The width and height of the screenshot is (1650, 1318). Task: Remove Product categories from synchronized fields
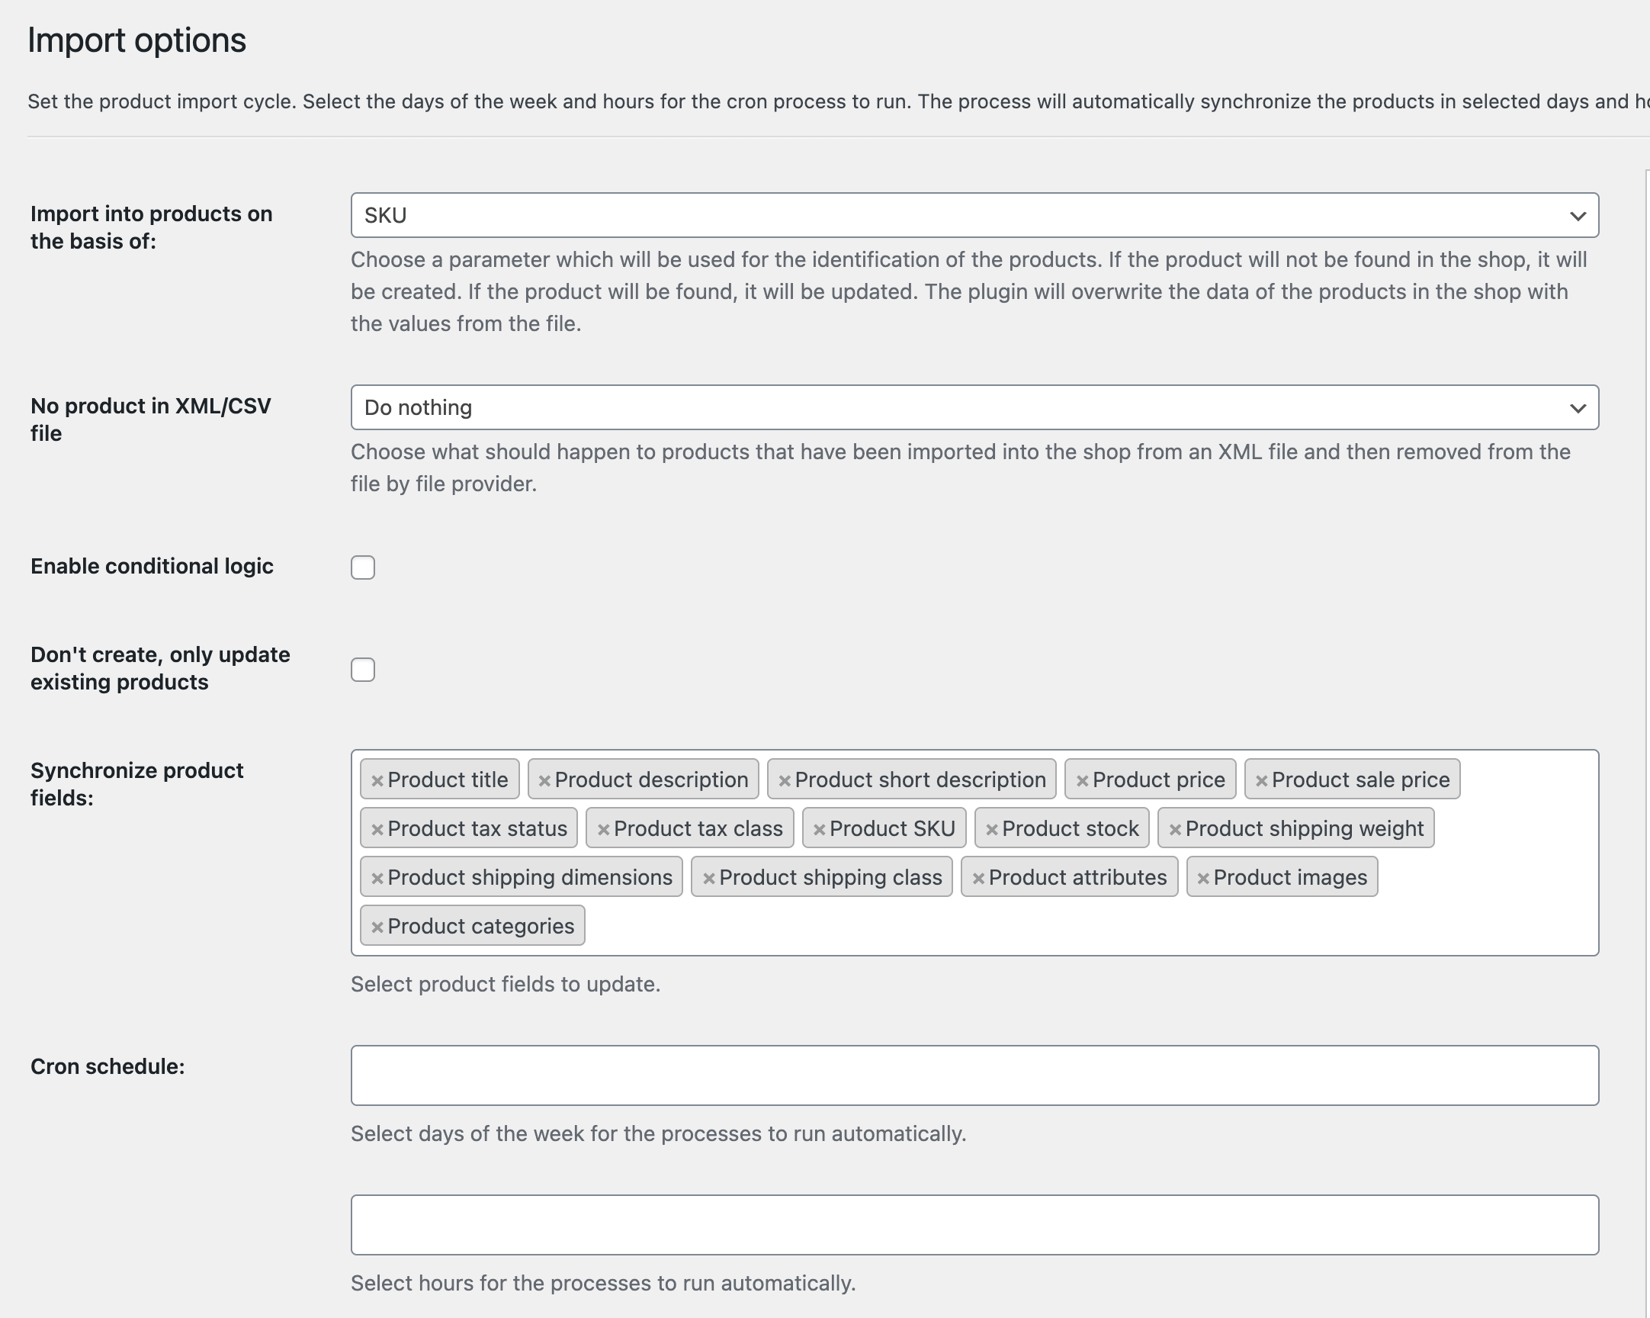pyautogui.click(x=378, y=925)
